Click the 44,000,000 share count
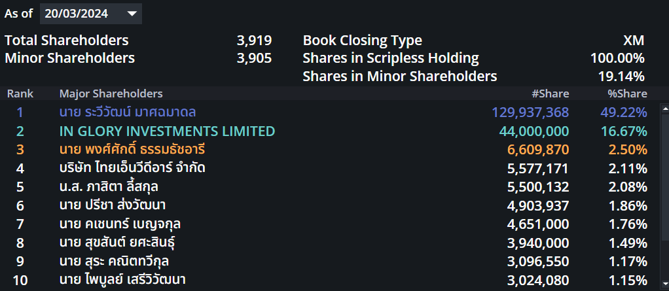 point(533,131)
